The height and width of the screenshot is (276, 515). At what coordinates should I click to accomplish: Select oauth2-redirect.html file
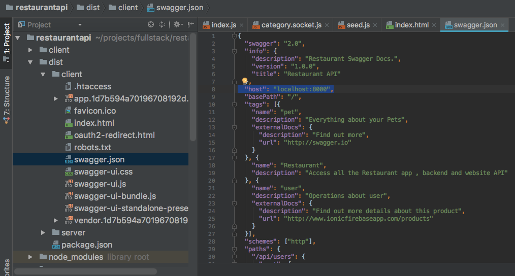click(114, 135)
